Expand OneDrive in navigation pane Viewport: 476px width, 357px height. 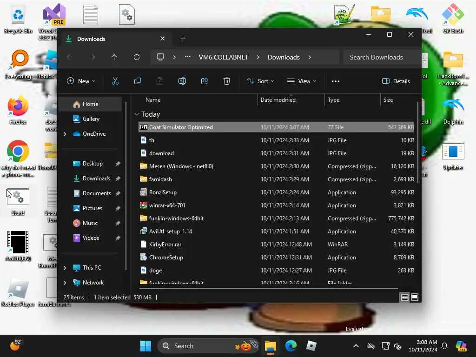pos(65,134)
